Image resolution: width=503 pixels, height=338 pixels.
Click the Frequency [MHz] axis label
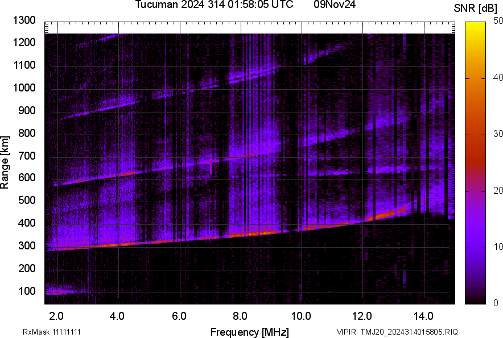point(249,332)
